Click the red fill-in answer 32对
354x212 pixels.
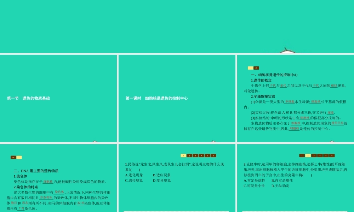(x=81, y=203)
